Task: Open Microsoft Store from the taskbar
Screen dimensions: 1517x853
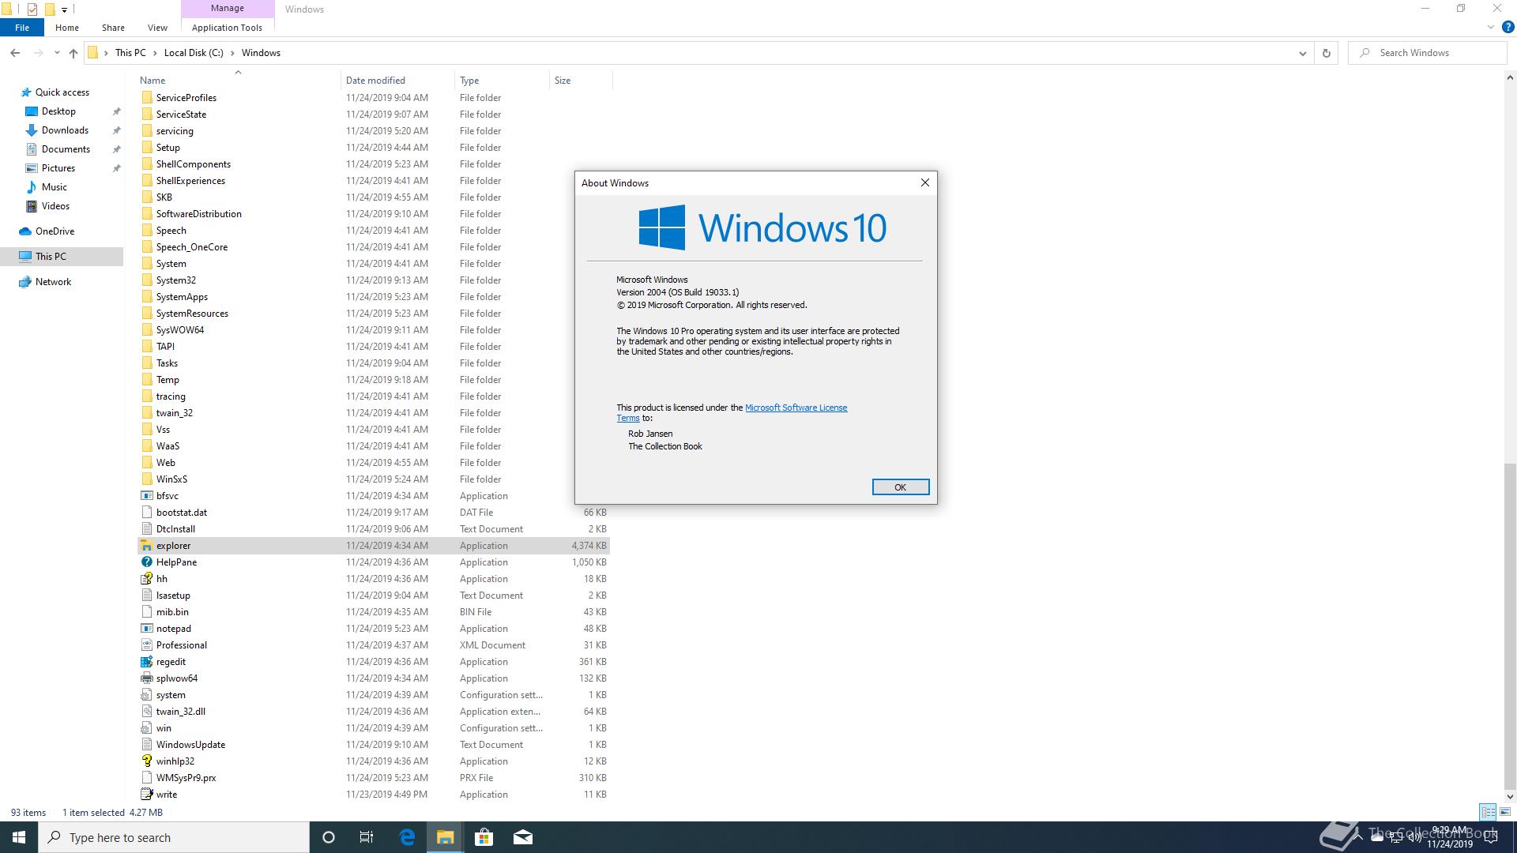Action: [x=484, y=837]
